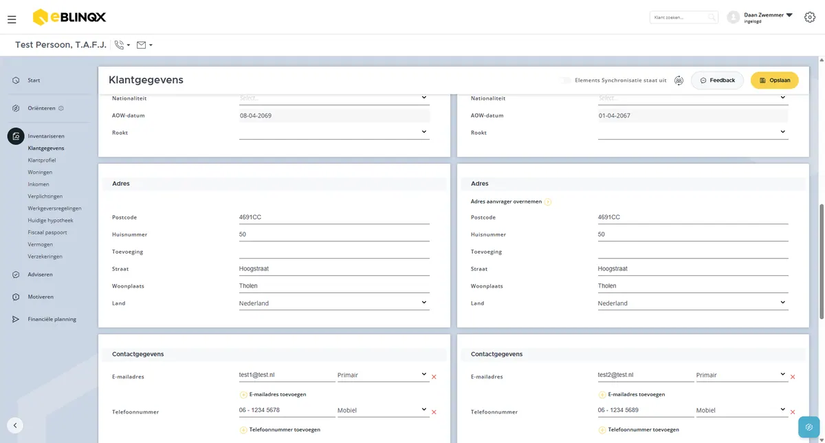Navigate to Fiscaal paspoort
Screen dimensions: 825x443
click(47, 233)
